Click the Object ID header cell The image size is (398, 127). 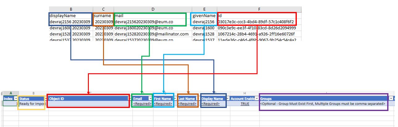tap(88, 99)
